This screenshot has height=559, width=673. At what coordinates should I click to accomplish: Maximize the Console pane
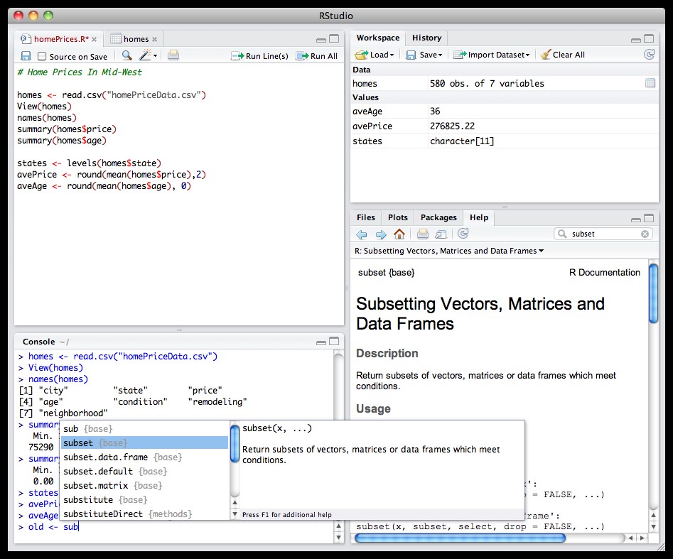tap(334, 341)
